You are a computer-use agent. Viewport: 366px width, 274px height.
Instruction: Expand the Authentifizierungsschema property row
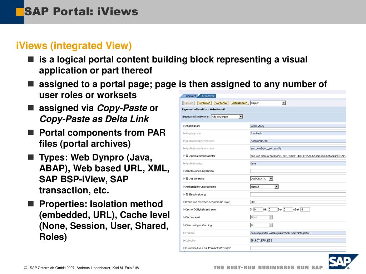pos(184,187)
